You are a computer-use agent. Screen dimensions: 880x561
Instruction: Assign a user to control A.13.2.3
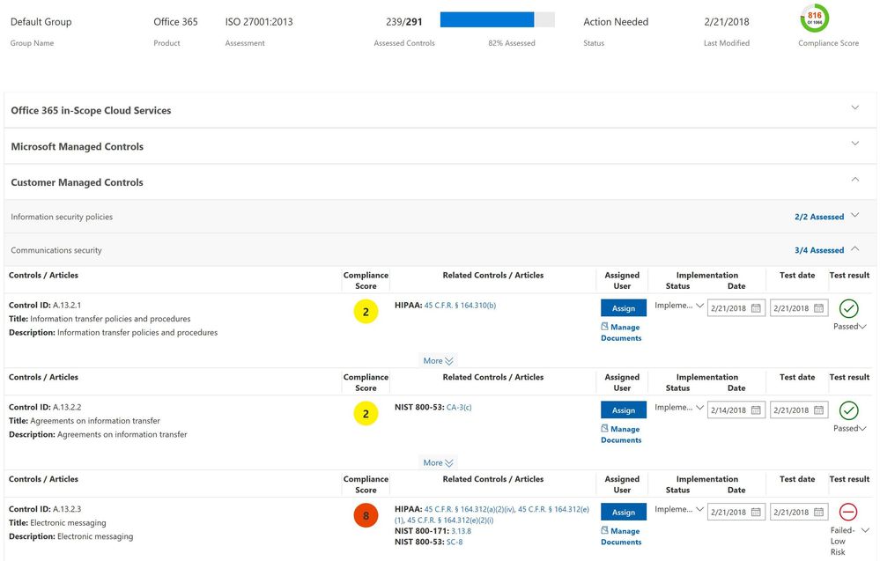624,513
